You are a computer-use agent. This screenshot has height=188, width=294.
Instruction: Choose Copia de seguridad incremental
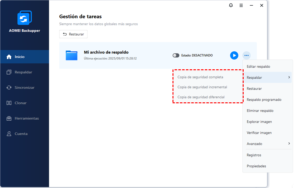202,87
